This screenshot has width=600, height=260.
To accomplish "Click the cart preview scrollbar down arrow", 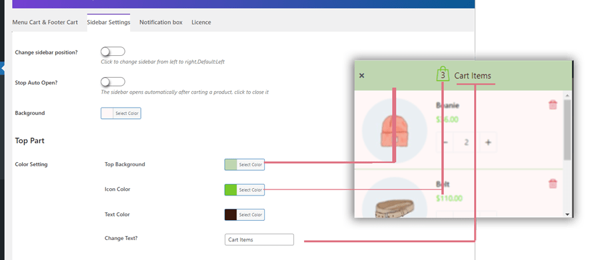I will (x=567, y=215).
